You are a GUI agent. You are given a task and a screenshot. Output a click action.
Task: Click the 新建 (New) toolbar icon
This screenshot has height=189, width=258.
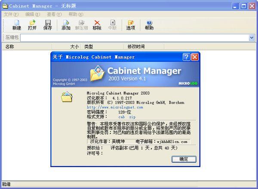(x=17, y=25)
